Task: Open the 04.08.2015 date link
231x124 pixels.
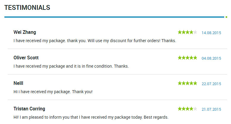Action: click(211, 58)
